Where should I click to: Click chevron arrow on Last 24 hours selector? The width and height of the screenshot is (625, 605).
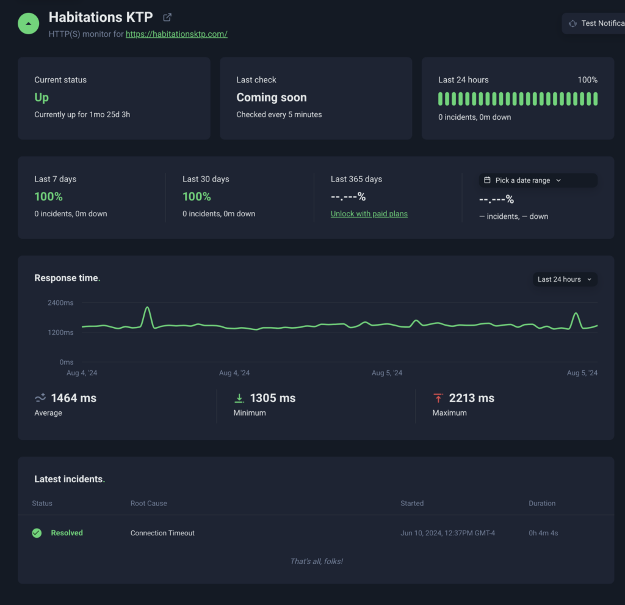pyautogui.click(x=589, y=279)
